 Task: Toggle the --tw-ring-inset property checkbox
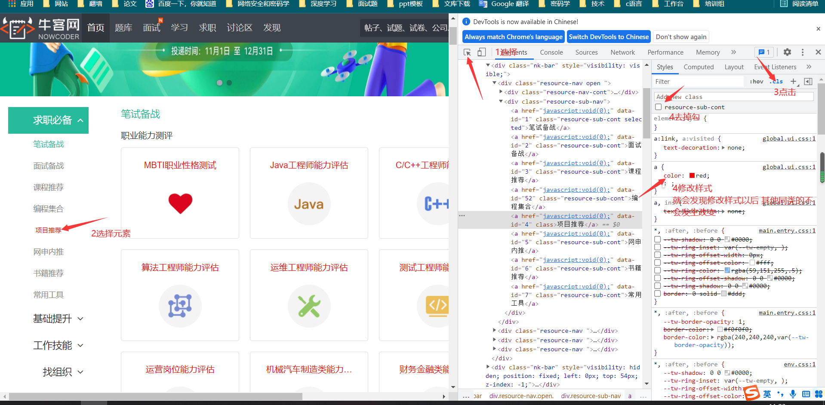(657, 247)
